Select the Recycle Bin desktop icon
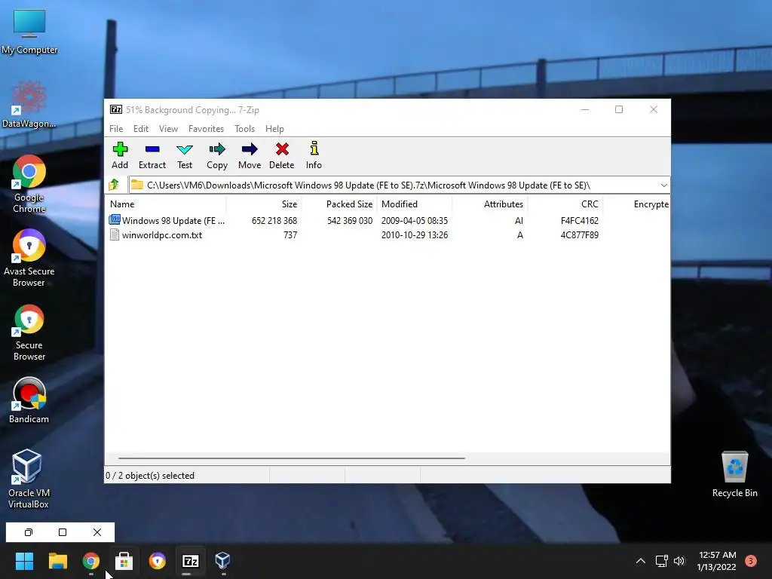772x579 pixels. click(x=734, y=473)
